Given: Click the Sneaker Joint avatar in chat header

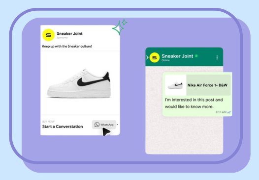Looking at the screenshot, I should pos(155,57).
